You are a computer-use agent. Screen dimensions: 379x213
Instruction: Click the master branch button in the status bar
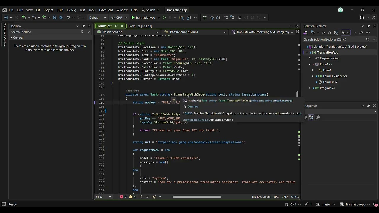click(x=326, y=204)
